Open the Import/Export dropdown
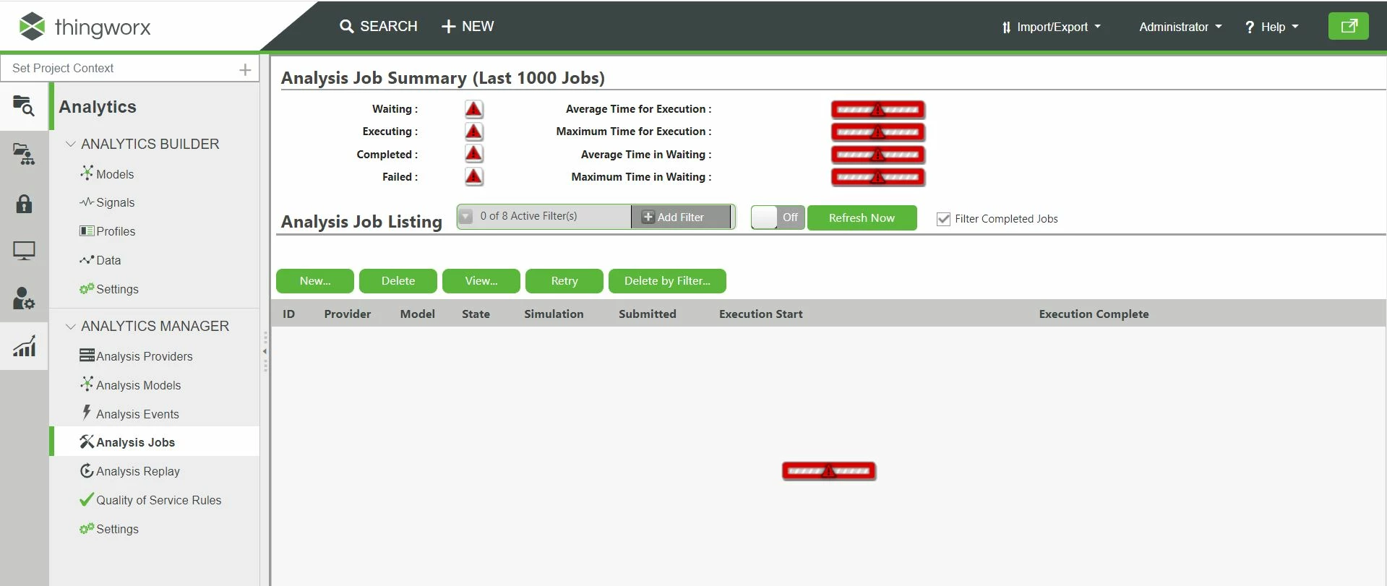 [1051, 27]
